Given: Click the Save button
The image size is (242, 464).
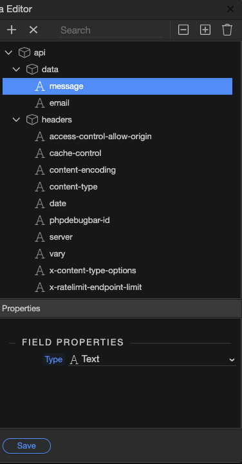Looking at the screenshot, I should coord(26,446).
